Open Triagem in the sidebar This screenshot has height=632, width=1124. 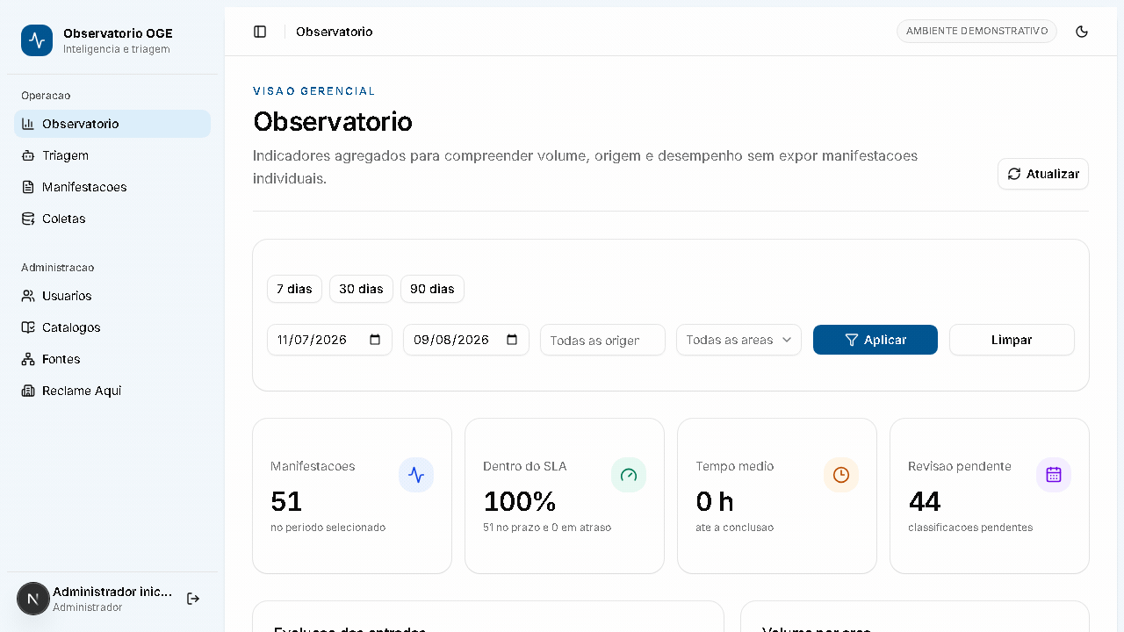[x=112, y=155]
